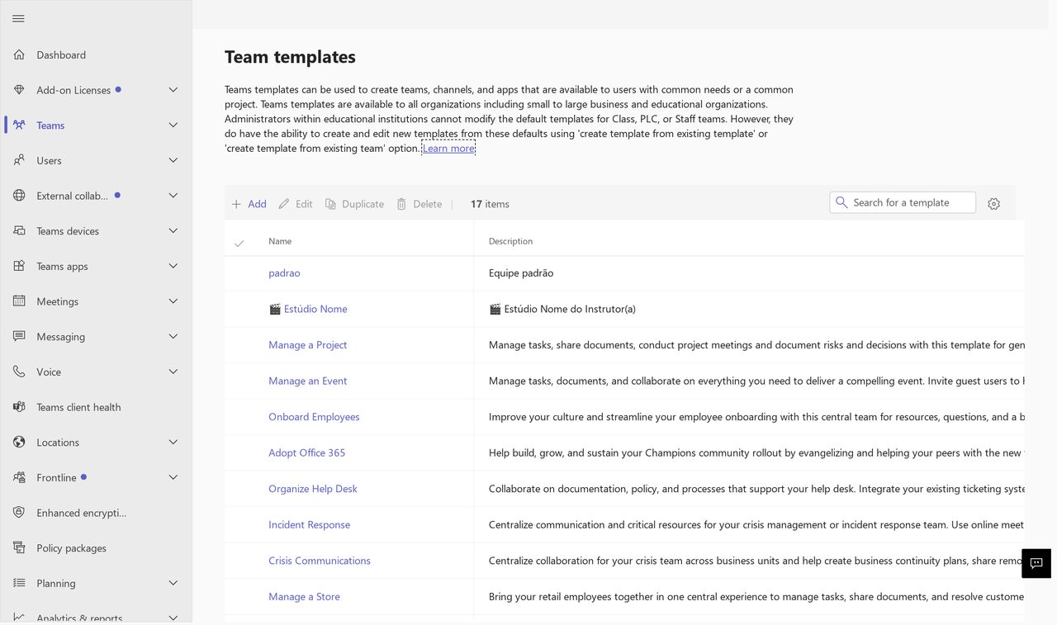Click the Dashboard home icon
This screenshot has width=1057, height=625.
[x=19, y=55]
